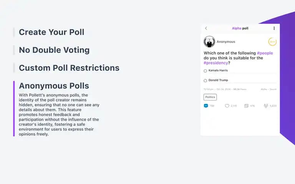
Task: Collapse the Anonymous Polls section heading
Action: click(54, 86)
